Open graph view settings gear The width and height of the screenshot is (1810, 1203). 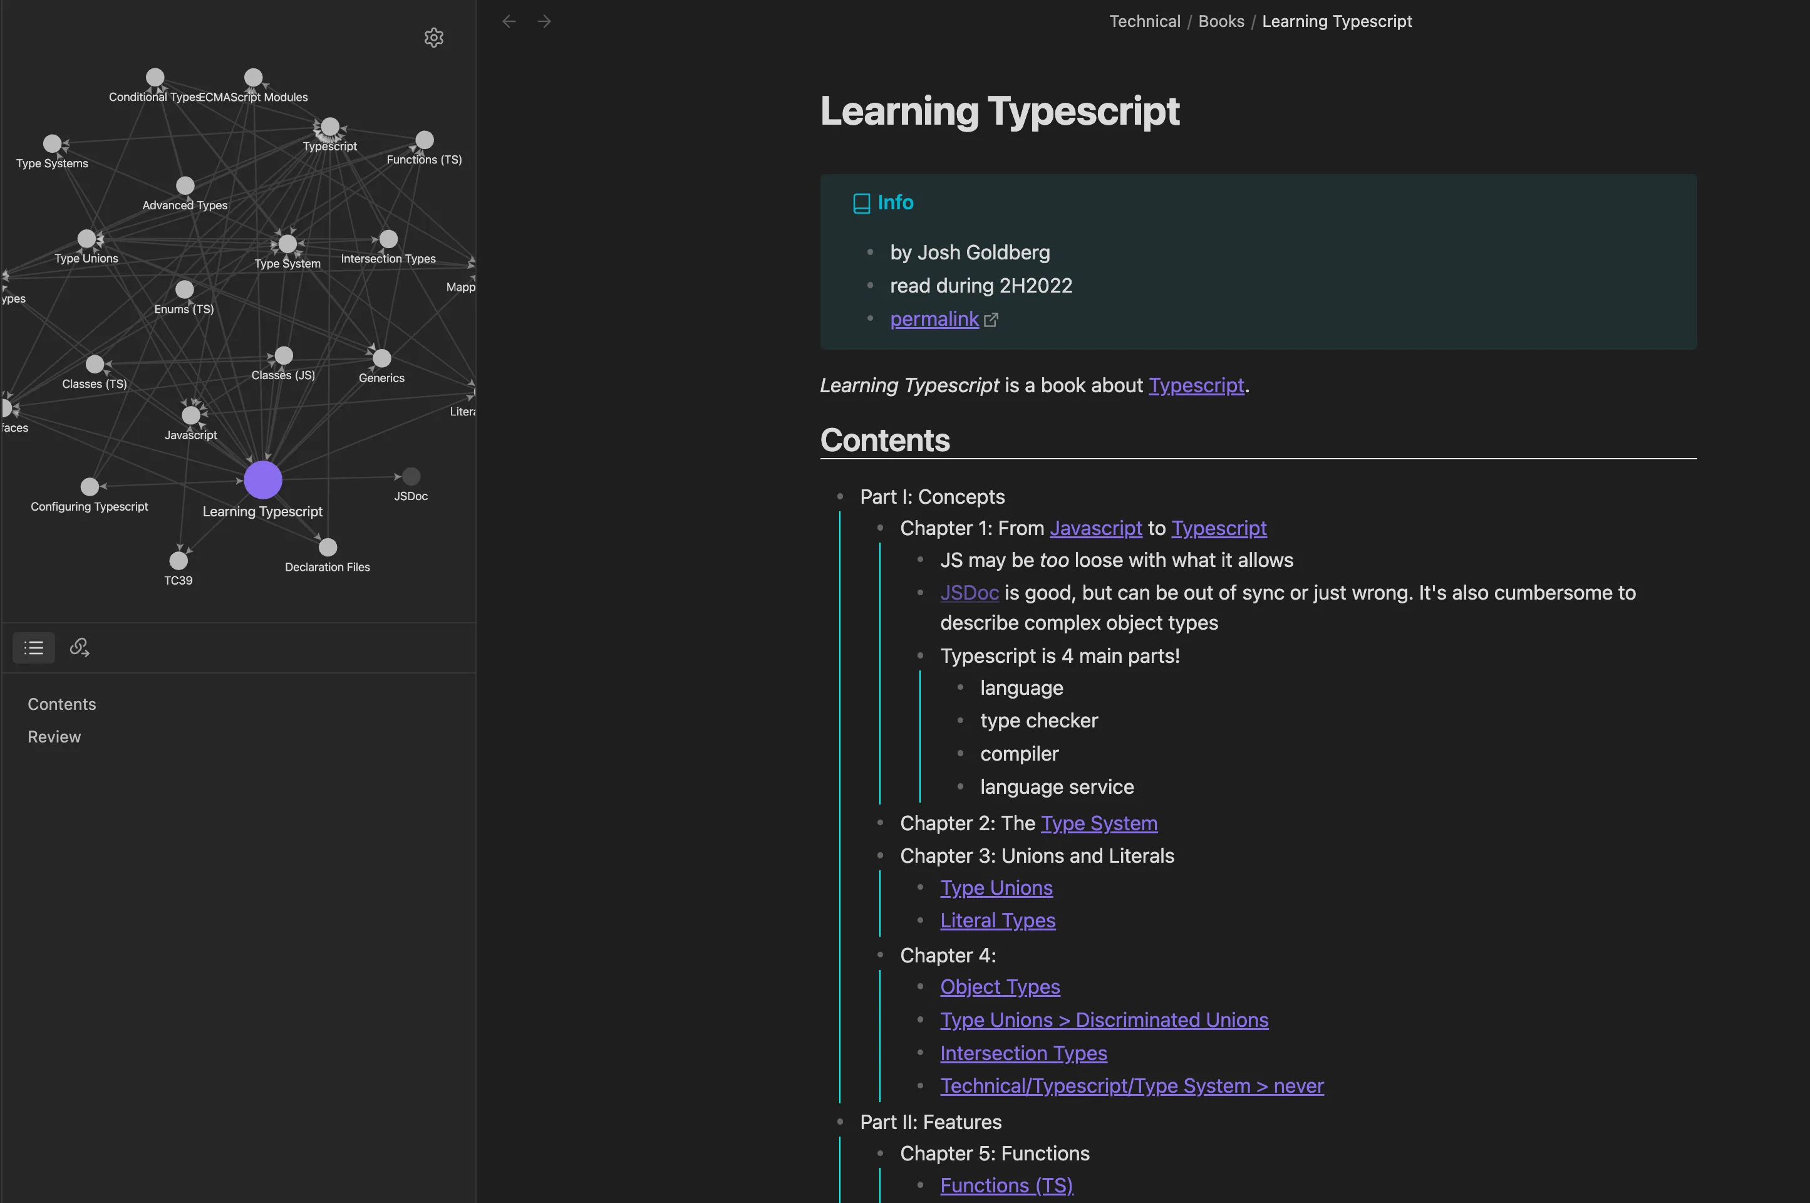(x=434, y=38)
